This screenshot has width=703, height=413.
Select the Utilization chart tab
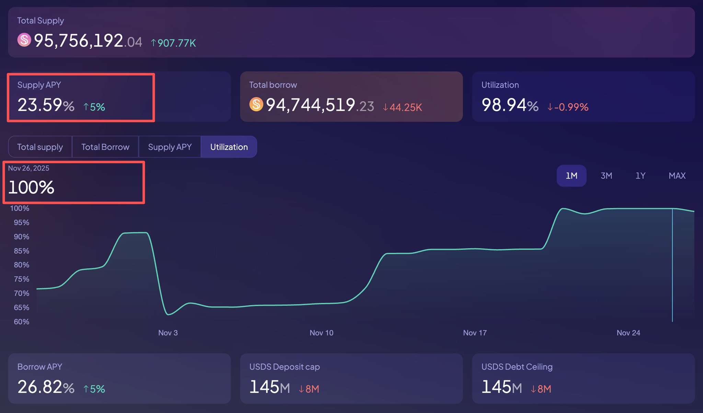pyautogui.click(x=229, y=147)
